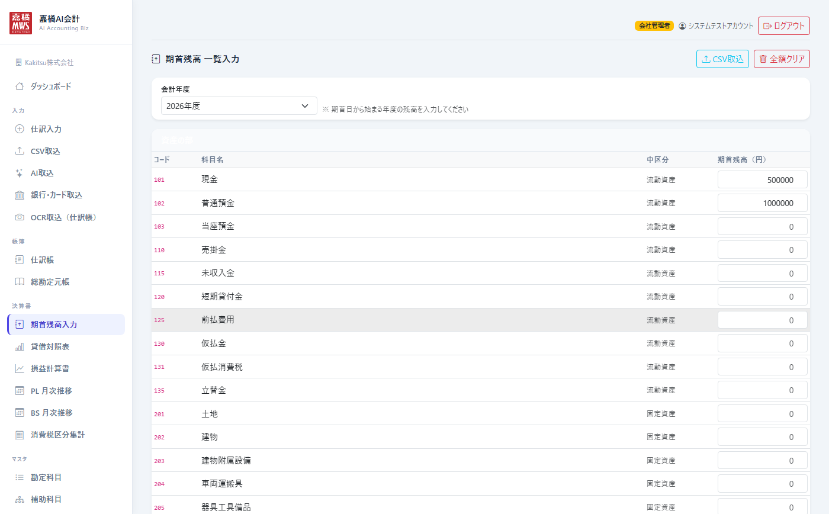
Task: Click the 立替金 opening balance field
Action: pyautogui.click(x=763, y=390)
